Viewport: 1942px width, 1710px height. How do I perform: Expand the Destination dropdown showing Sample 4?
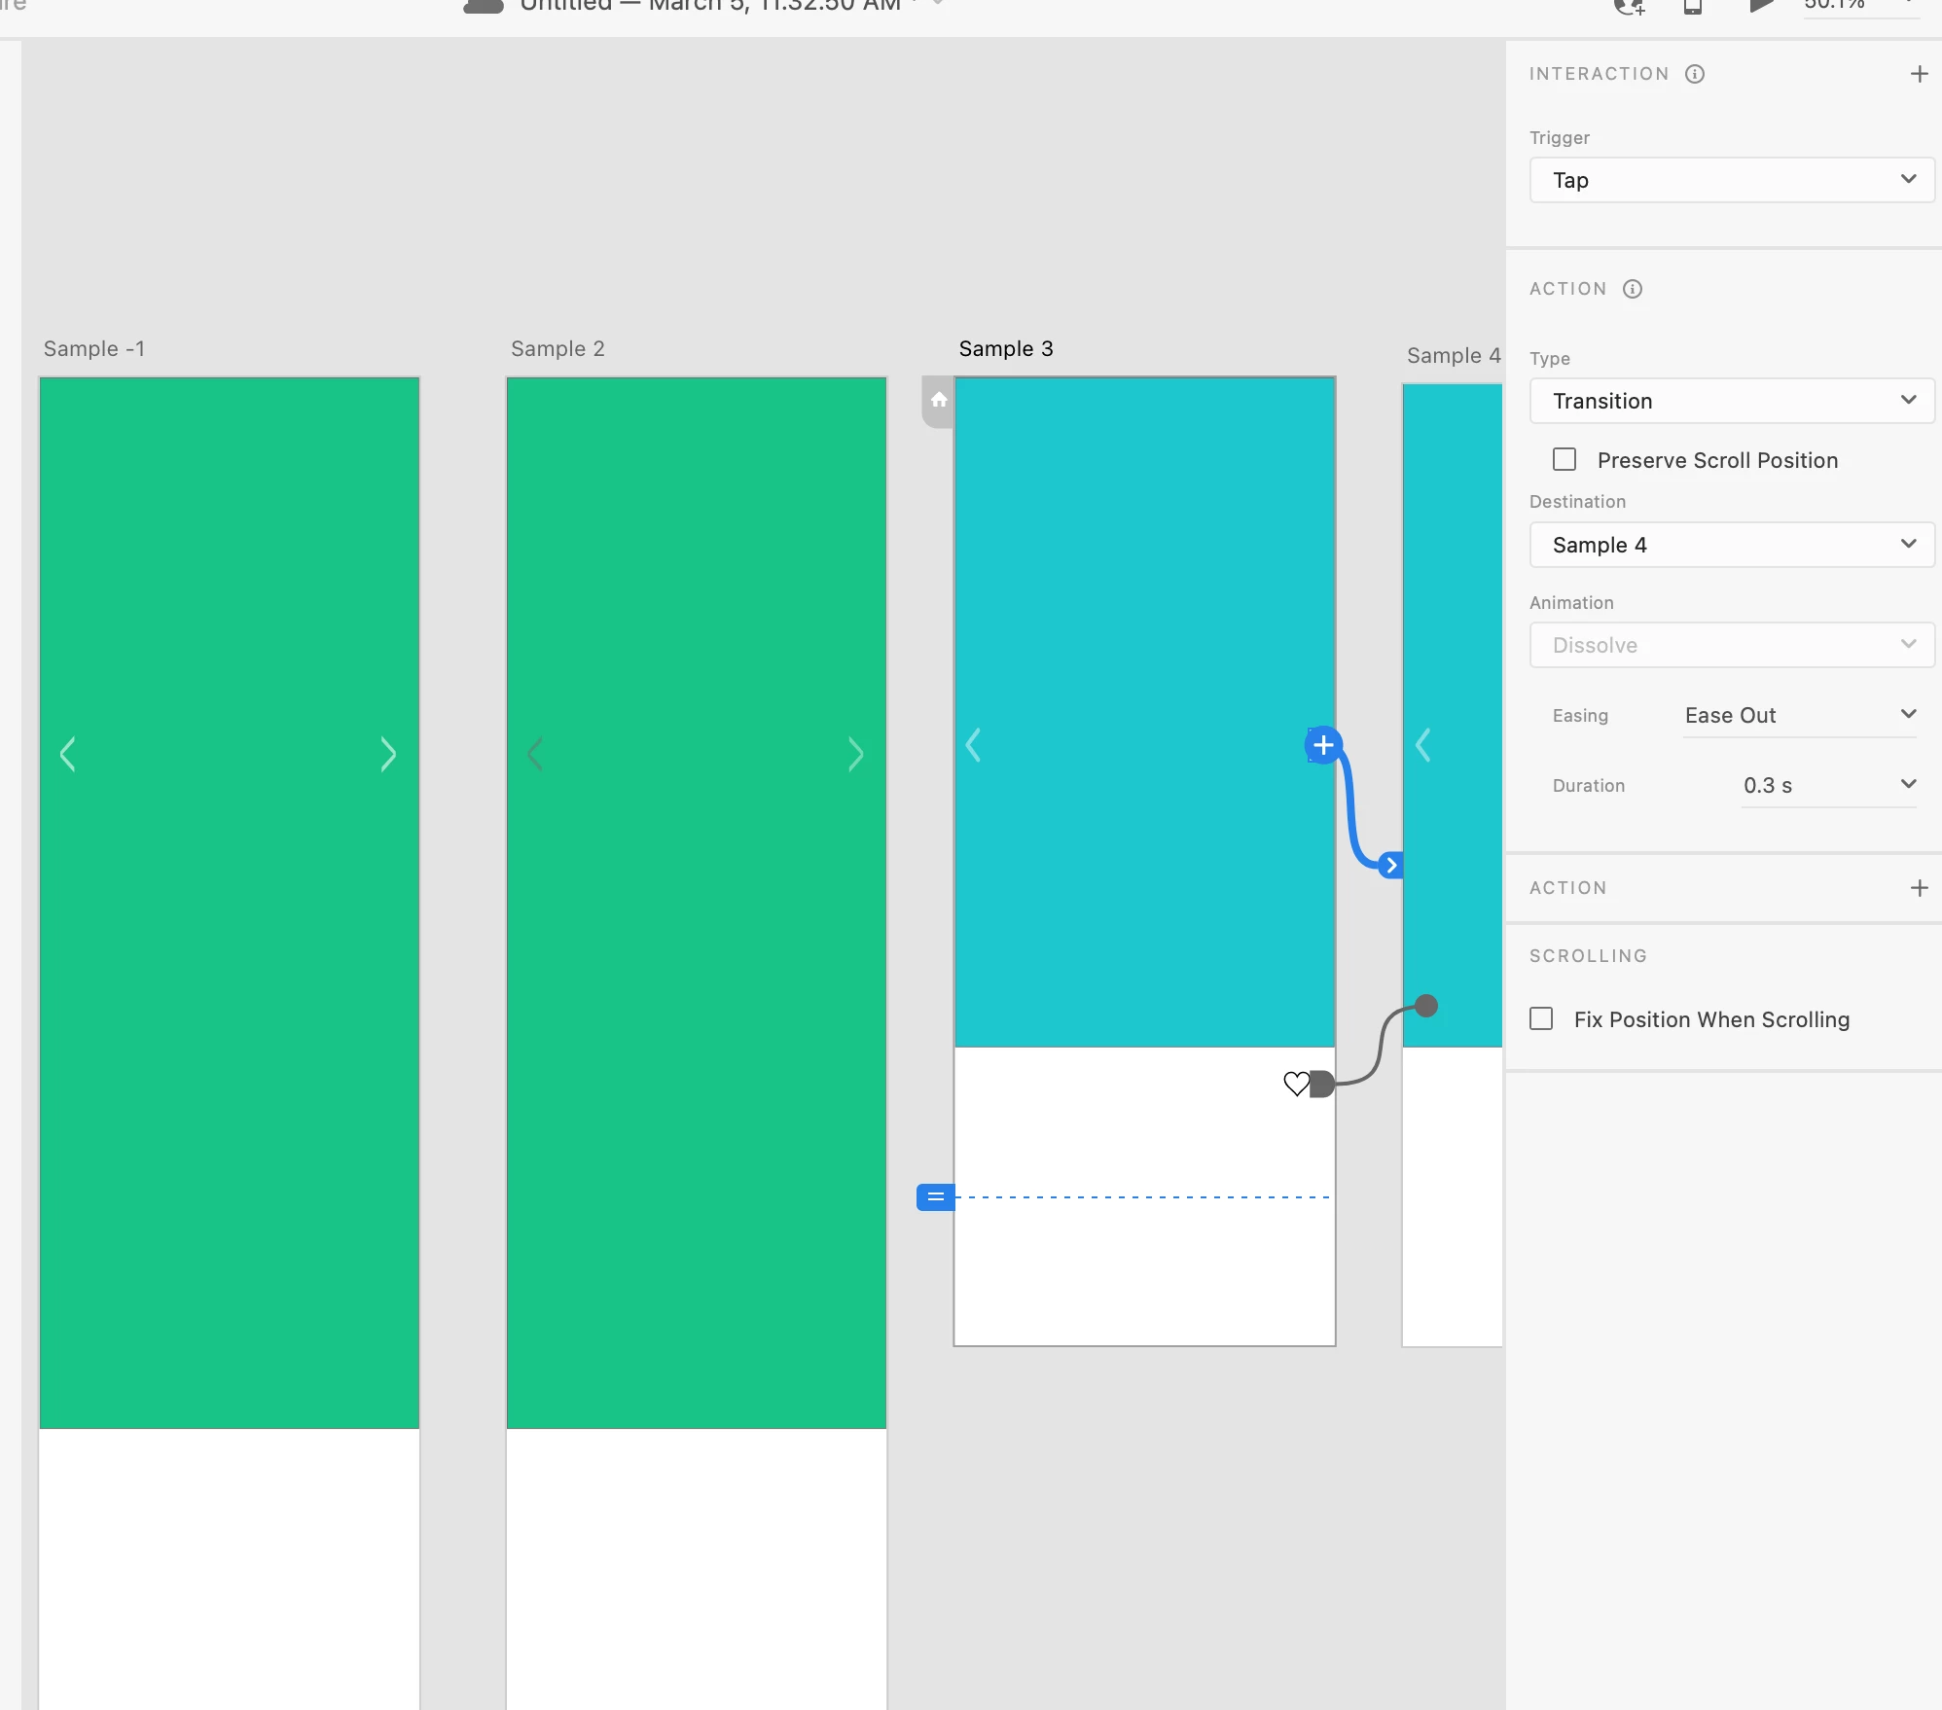click(x=1732, y=545)
